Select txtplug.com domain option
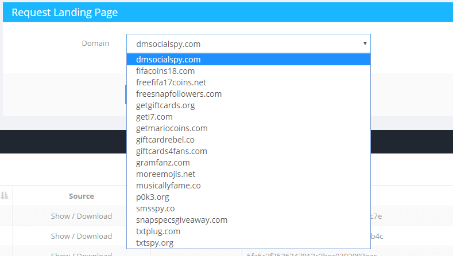 tap(249, 231)
